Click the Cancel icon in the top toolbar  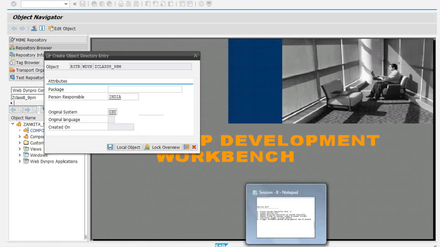(x=110, y=4)
